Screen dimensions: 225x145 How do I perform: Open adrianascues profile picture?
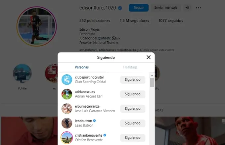[67, 94]
